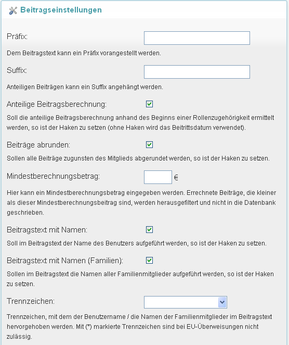Click the Beitragseinstellungen heading
Image resolution: width=289 pixels, height=345 pixels.
coord(61,10)
